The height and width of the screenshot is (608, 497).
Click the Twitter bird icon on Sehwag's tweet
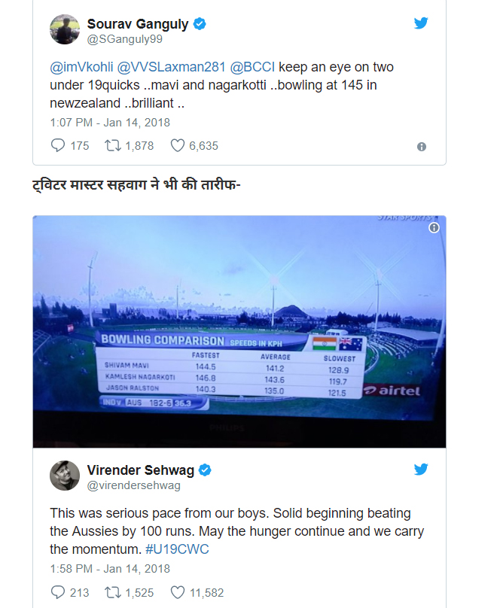pyautogui.click(x=421, y=470)
